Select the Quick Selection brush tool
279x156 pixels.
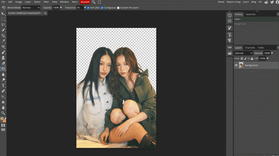3,30
